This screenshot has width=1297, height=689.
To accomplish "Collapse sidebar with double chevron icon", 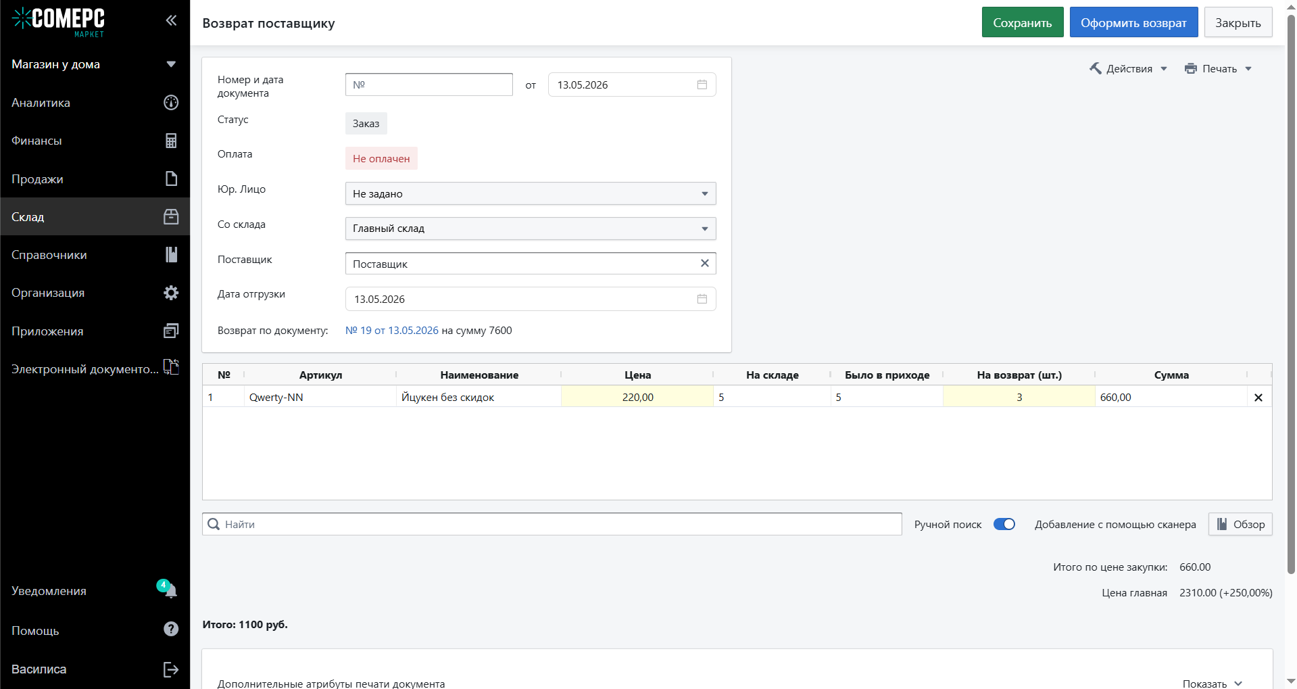I will click(x=171, y=20).
